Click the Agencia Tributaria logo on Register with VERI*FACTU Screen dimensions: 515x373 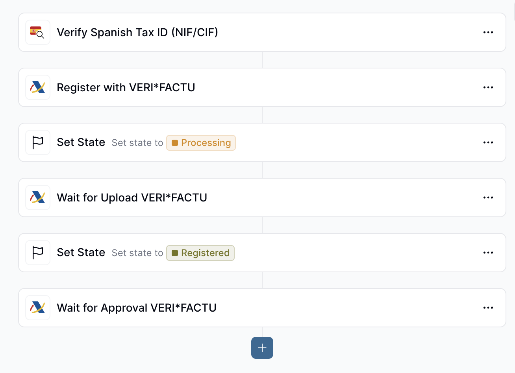37,87
